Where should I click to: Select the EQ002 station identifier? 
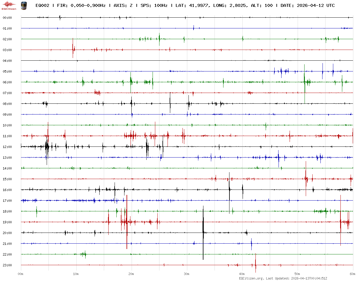tap(42, 5)
